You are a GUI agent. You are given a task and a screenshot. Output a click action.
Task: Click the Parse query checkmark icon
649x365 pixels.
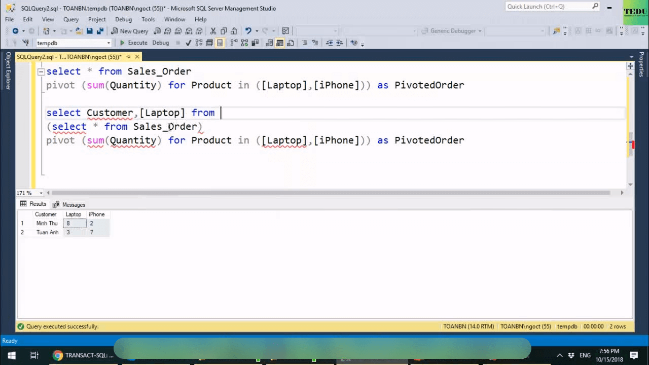[189, 43]
